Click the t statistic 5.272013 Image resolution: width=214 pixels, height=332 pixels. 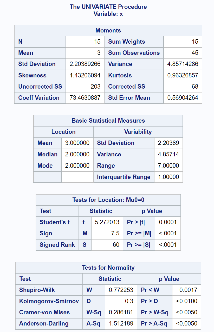tap(107, 222)
